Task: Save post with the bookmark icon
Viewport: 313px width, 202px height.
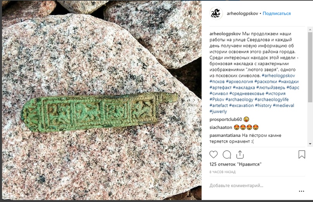Action: click(x=302, y=154)
